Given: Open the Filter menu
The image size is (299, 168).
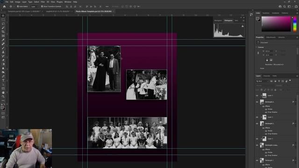Looking at the screenshot, I should pyautogui.click(x=43, y=2).
